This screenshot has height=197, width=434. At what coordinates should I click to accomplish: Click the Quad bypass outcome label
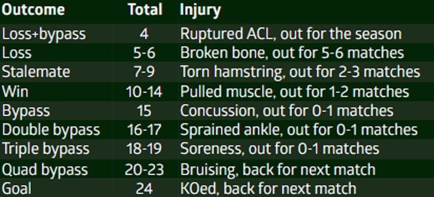45,169
